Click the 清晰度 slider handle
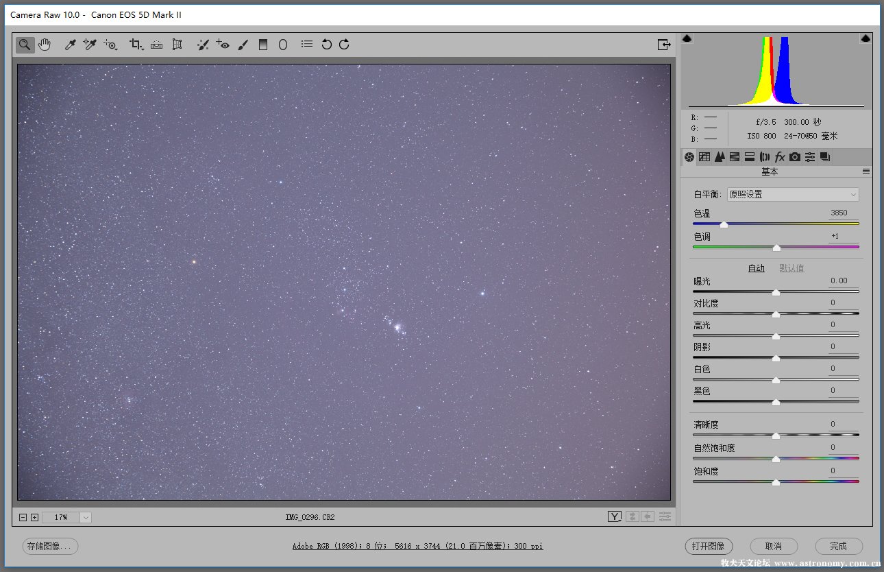 776,436
